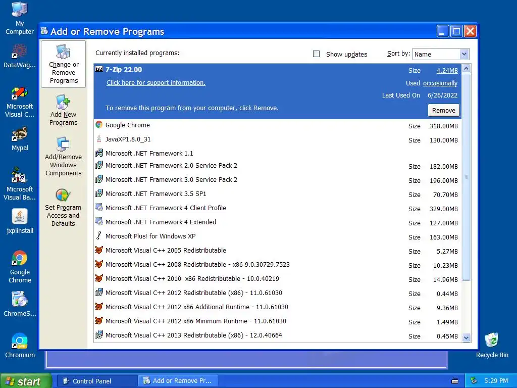Open Microsoft Visual C++ desktop shortcut
This screenshot has width=517, height=388.
click(20, 102)
